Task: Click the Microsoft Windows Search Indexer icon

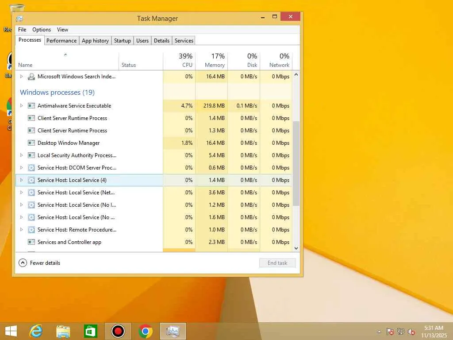Action: (31, 77)
